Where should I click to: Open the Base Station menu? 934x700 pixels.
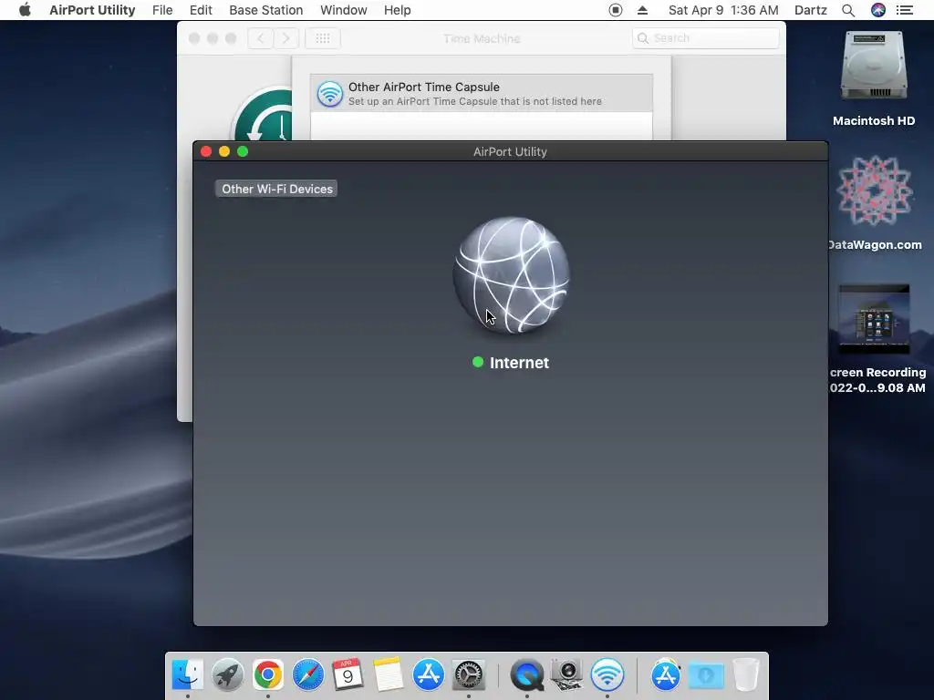(265, 10)
